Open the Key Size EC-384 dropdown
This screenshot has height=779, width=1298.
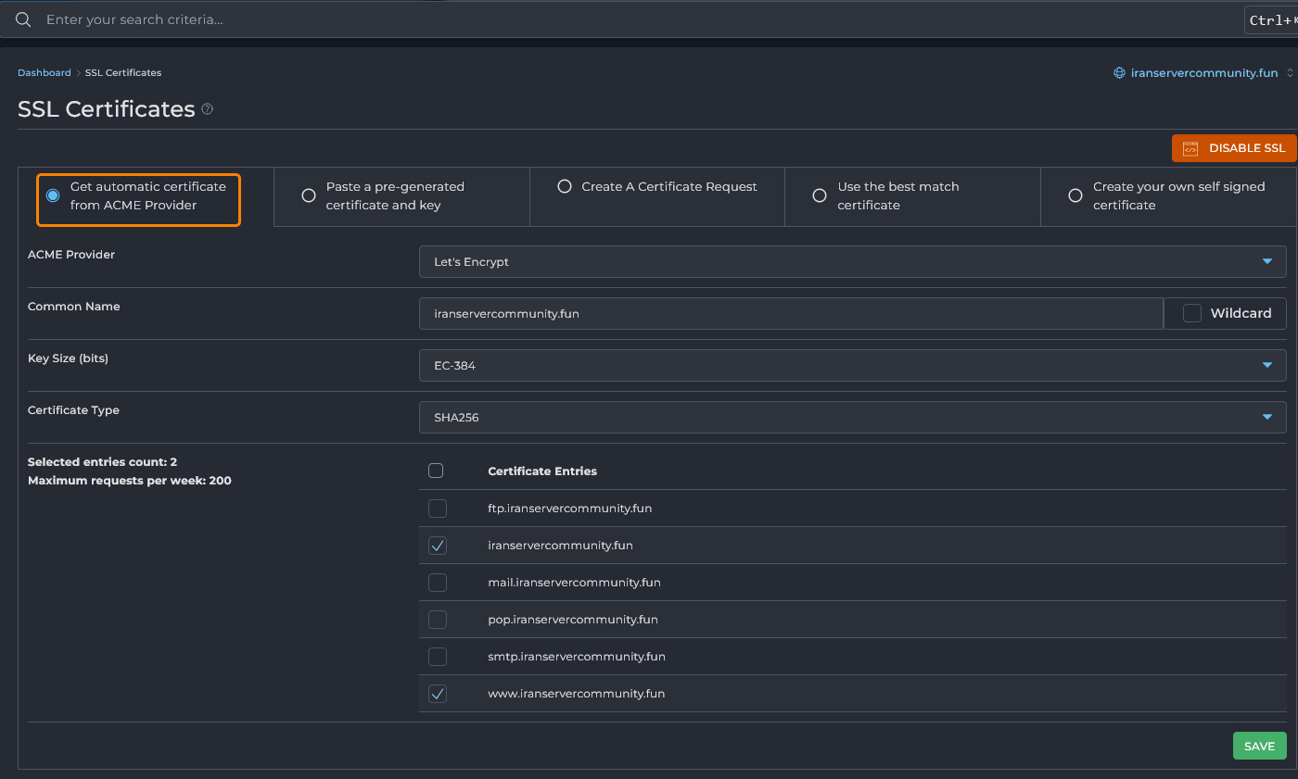click(x=852, y=366)
